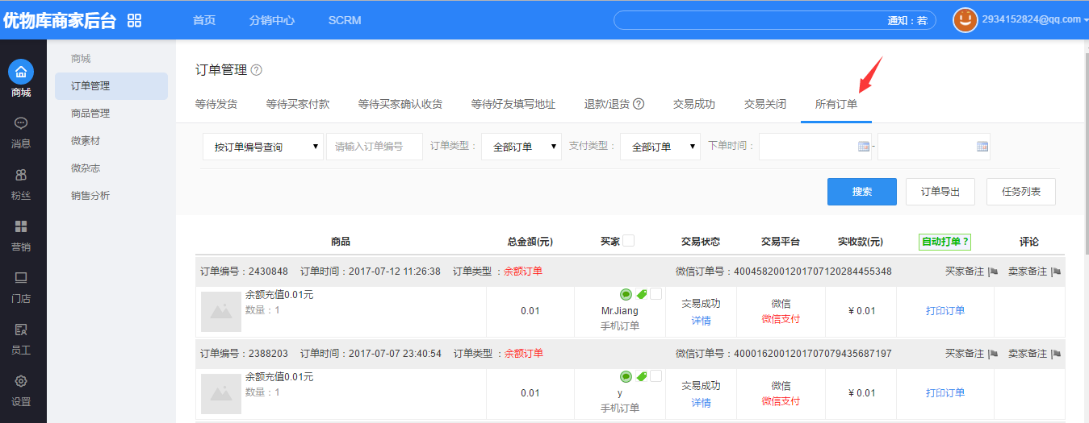Open the 订单类型 order type dropdown
Image resolution: width=1089 pixels, height=423 pixels.
point(521,147)
